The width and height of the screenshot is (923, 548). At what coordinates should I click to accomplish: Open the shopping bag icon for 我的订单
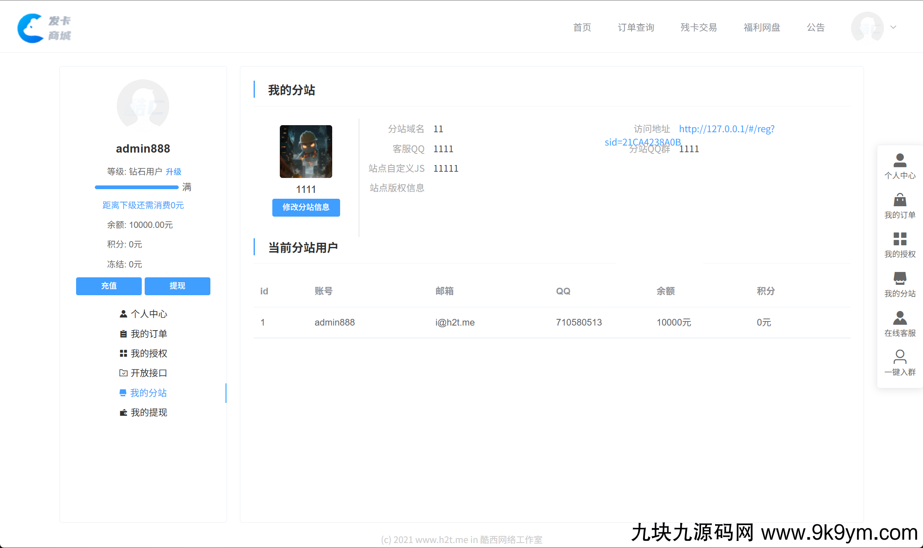click(x=900, y=200)
